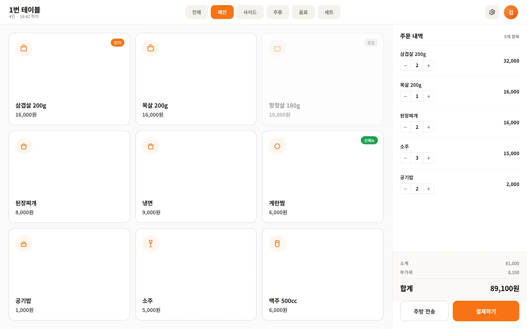Screen dimensions: 527x329
Task: Click the 5개 항목 count label
Action: [x=512, y=37]
